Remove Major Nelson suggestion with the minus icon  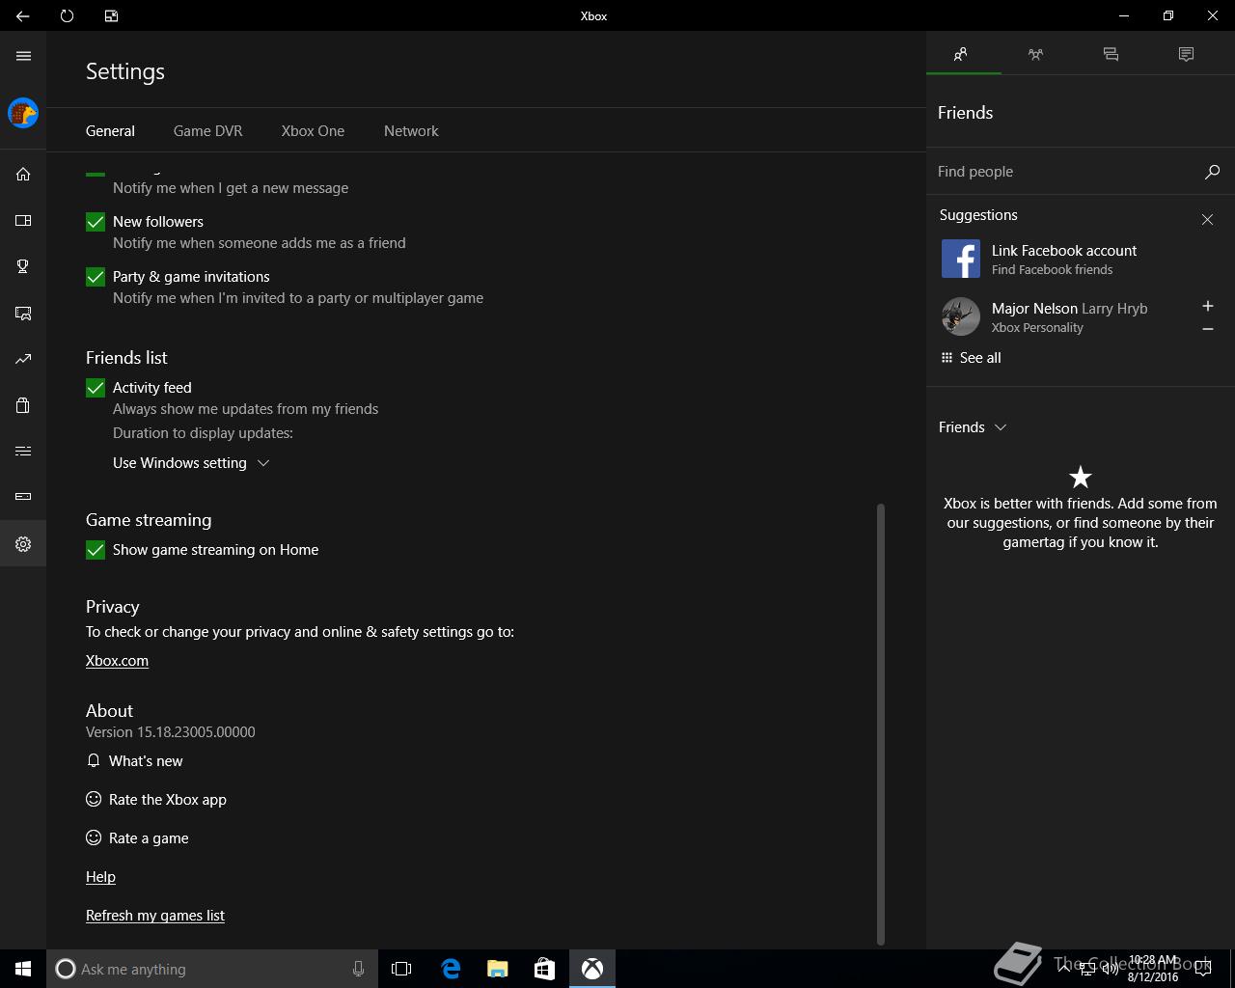[1207, 329]
